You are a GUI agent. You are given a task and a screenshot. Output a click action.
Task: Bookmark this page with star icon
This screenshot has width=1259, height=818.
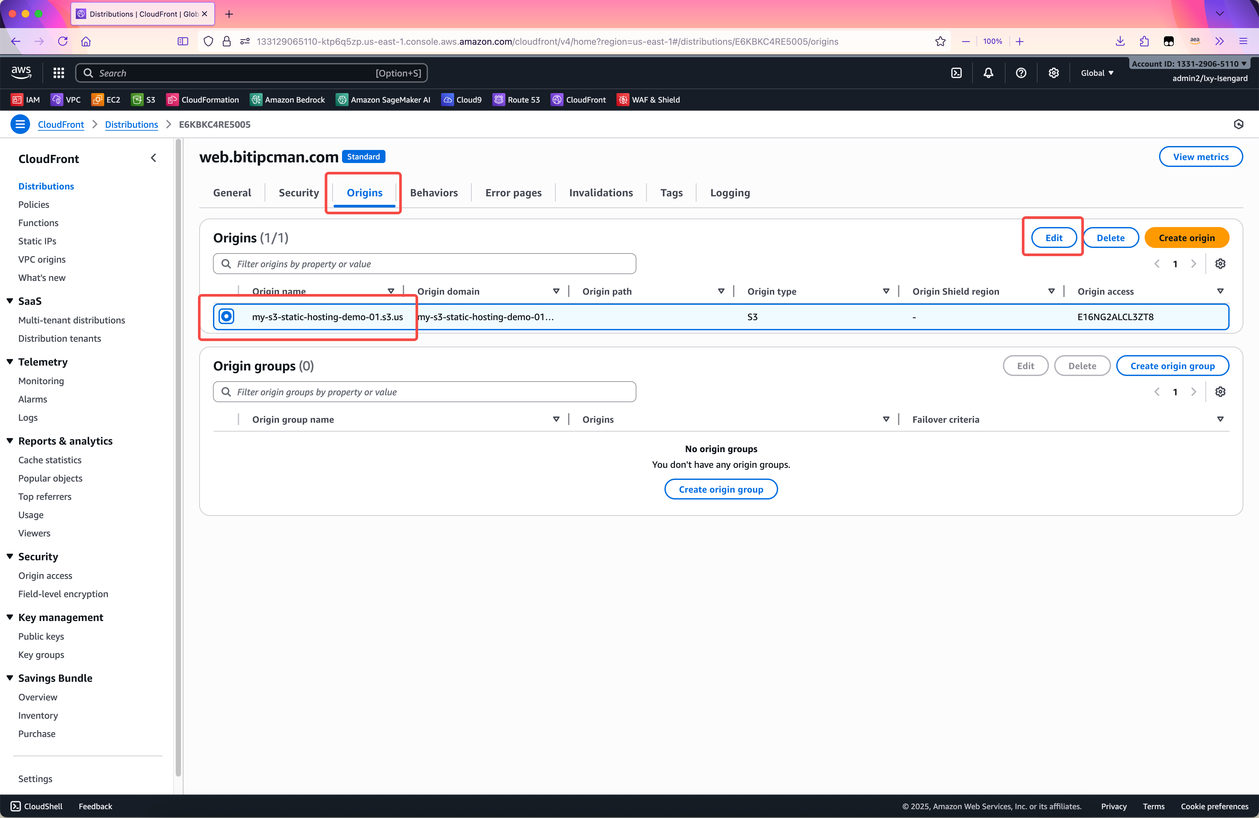tap(940, 41)
